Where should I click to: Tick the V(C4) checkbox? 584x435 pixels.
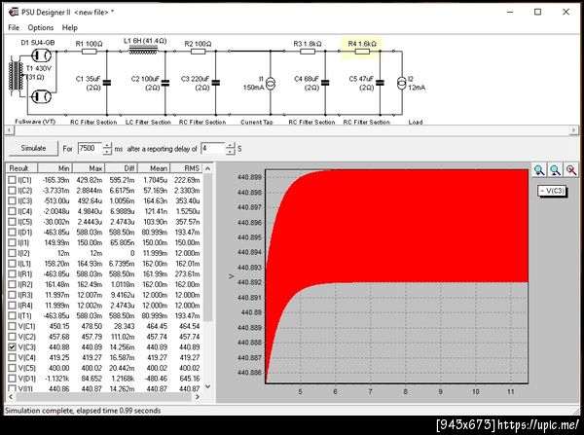13,357
